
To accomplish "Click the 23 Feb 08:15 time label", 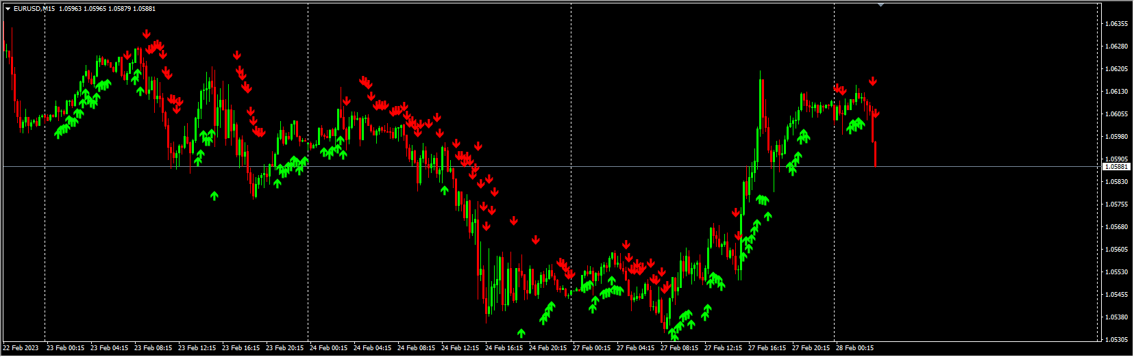I will pyautogui.click(x=153, y=348).
